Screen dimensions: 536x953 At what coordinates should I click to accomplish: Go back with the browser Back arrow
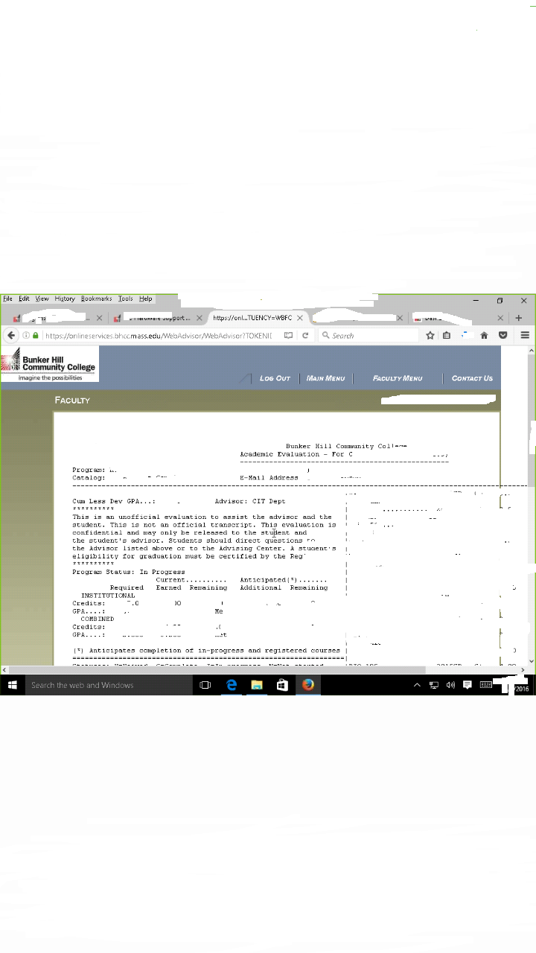tap(11, 336)
